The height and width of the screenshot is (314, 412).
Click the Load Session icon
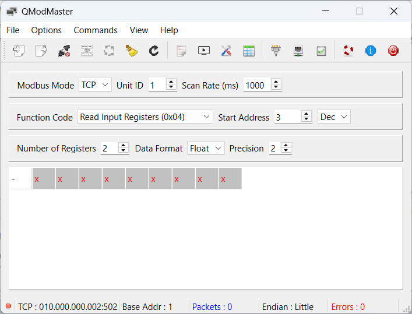pyautogui.click(x=19, y=51)
